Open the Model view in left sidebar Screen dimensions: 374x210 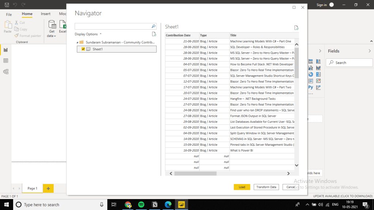tap(5, 72)
